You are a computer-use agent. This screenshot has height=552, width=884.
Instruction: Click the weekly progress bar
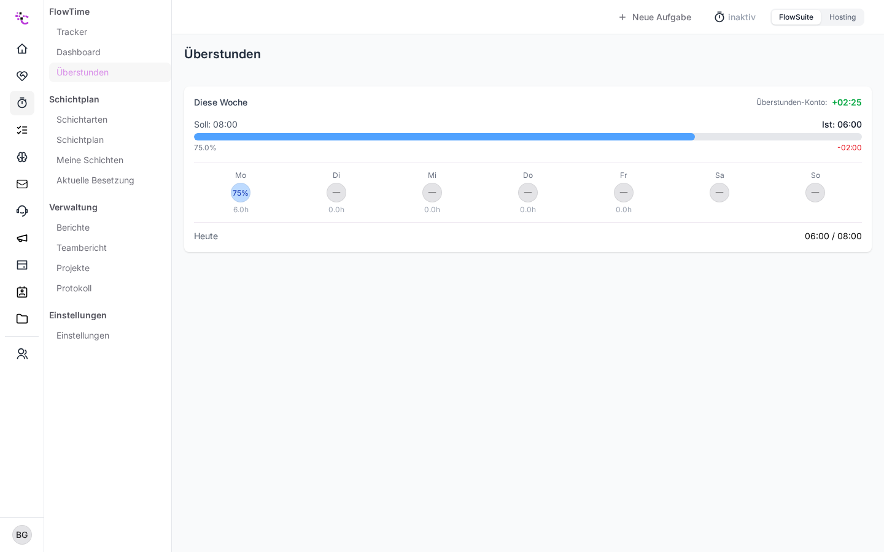coord(528,137)
